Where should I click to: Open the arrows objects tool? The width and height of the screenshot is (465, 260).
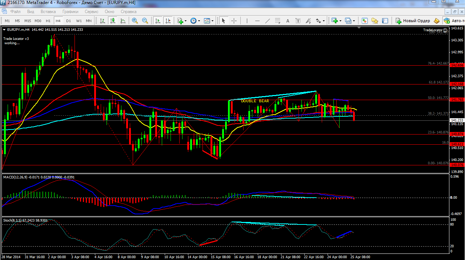[318, 21]
